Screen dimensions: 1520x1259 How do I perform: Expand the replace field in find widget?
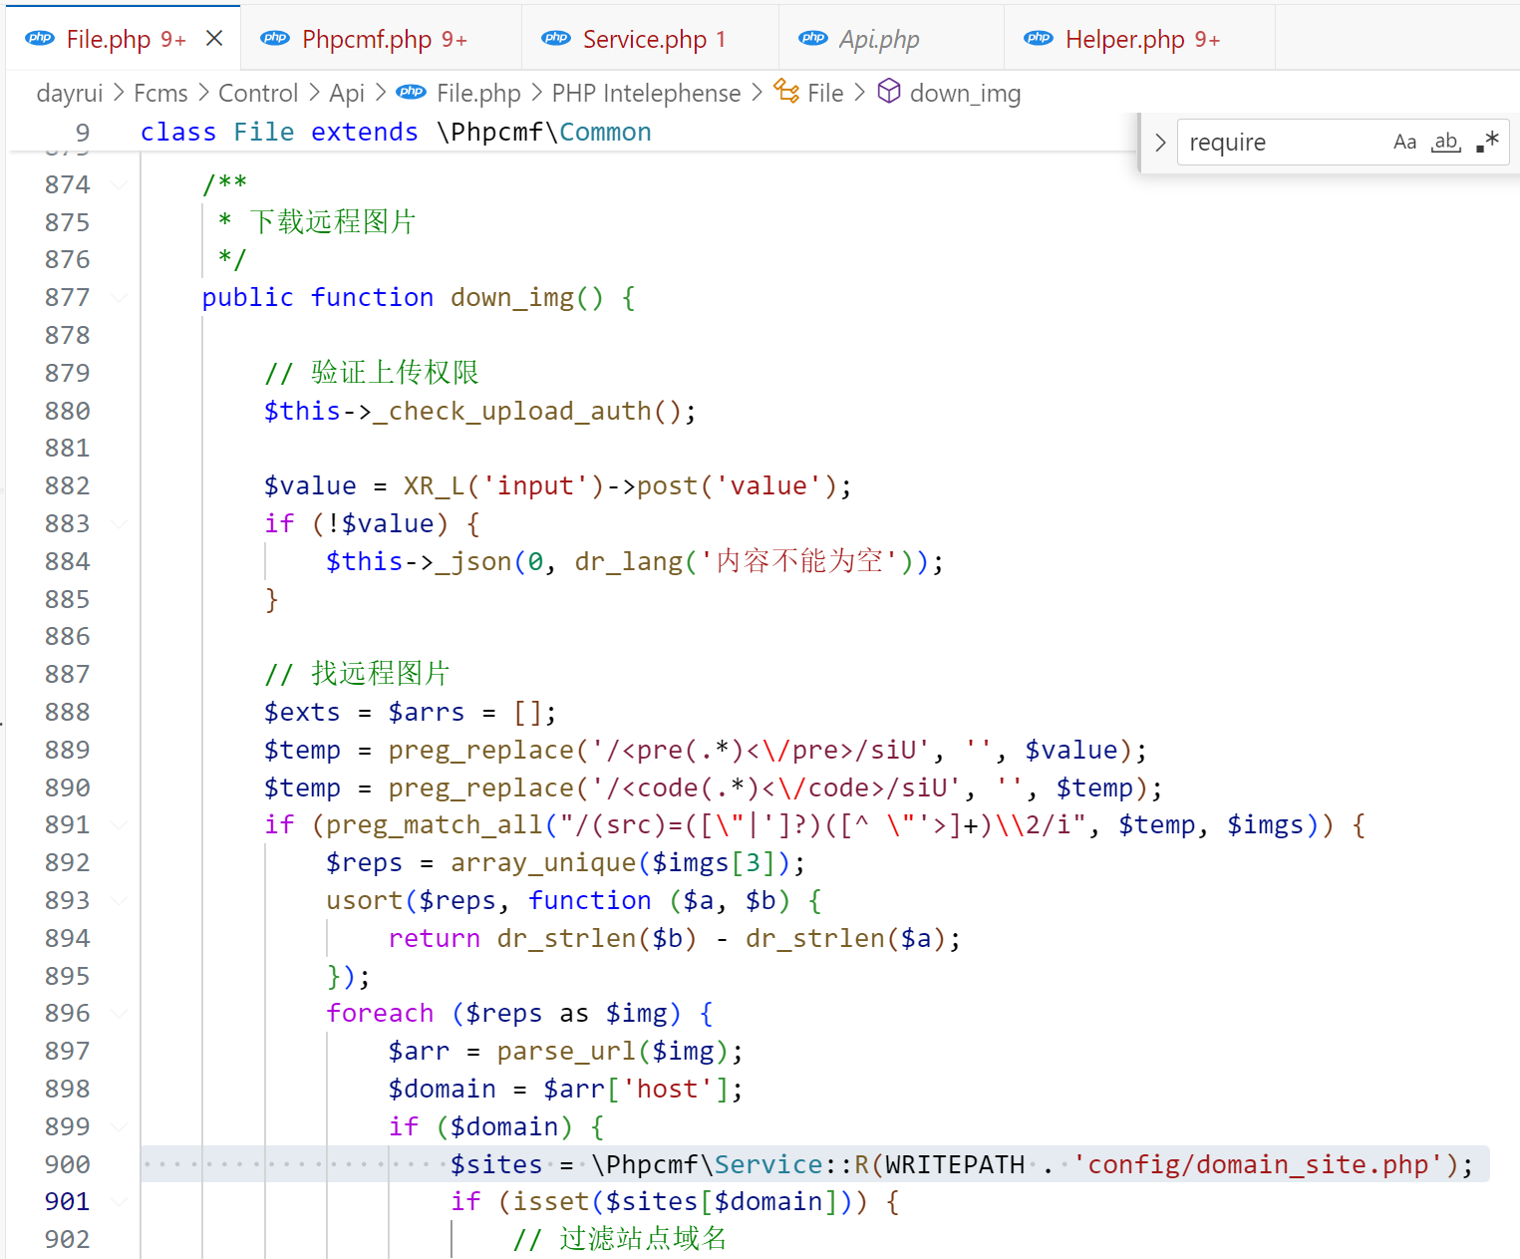click(x=1160, y=143)
